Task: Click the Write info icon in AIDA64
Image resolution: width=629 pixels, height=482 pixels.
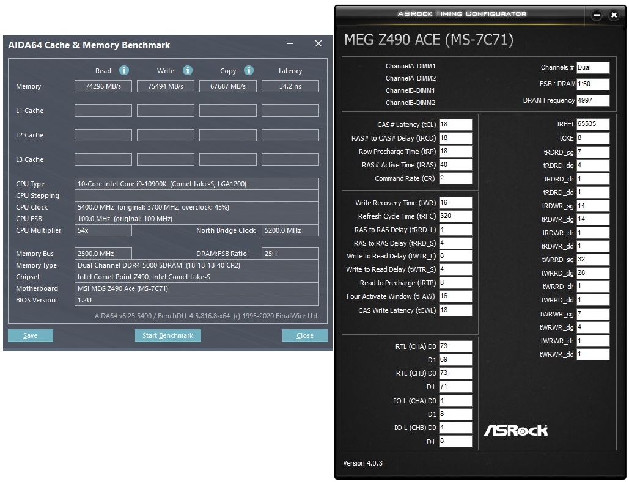Action: coord(187,71)
